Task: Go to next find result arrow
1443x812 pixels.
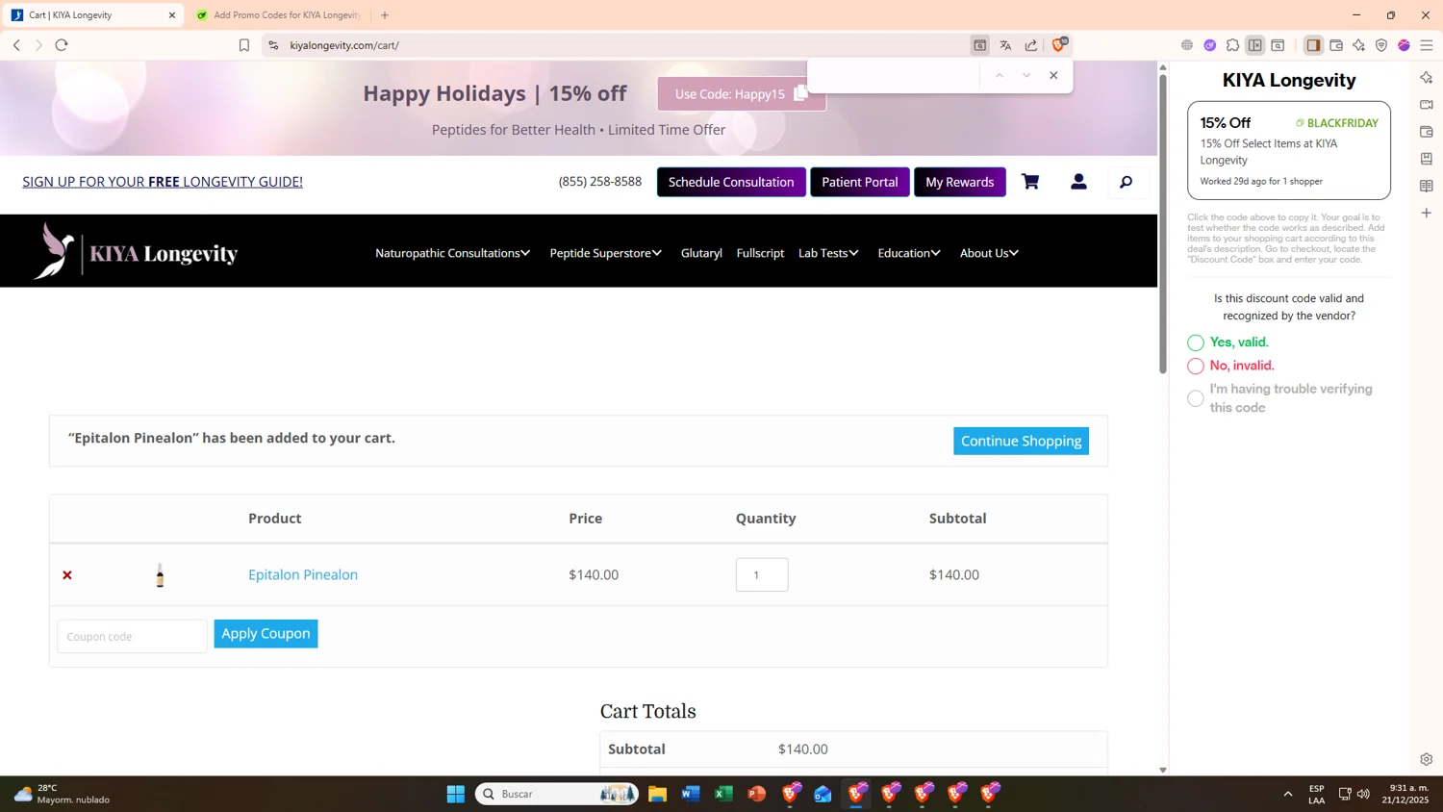Action: [x=1026, y=75]
